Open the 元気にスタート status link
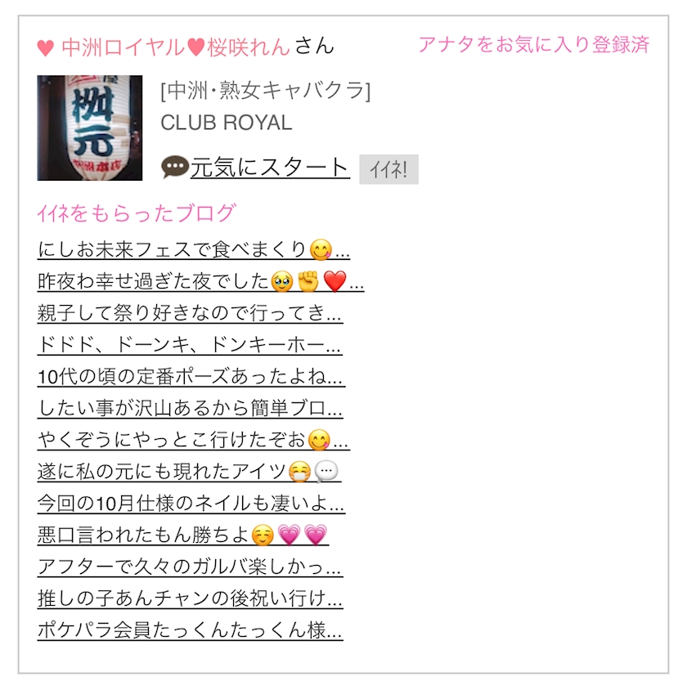This screenshot has height=690, width=687. coord(270,168)
